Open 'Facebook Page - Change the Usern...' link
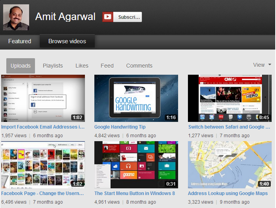The width and height of the screenshot is (276, 208). (42, 193)
